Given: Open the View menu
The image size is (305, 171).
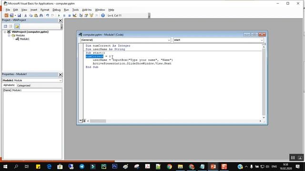Looking at the screenshot, I should click(x=24, y=9).
